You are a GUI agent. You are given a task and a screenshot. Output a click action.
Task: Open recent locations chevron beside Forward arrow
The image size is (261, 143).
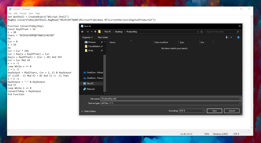pyautogui.click(x=92, y=32)
